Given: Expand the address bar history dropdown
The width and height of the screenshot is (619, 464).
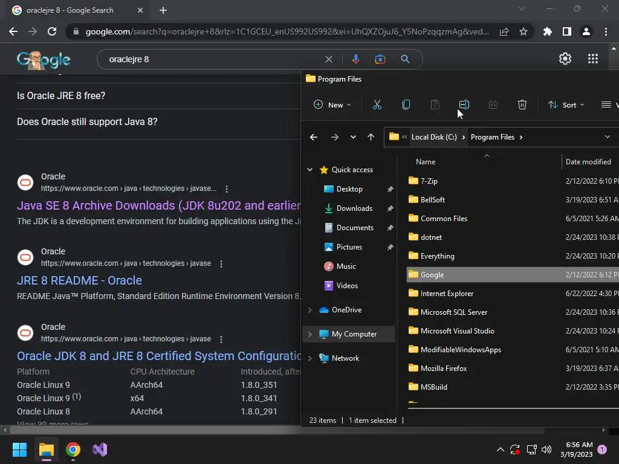Looking at the screenshot, I should 607,137.
